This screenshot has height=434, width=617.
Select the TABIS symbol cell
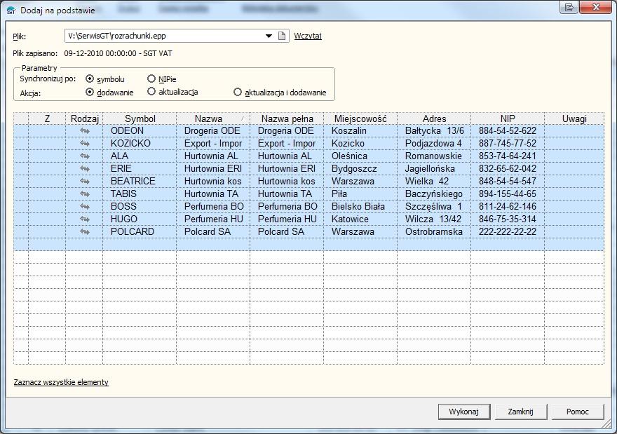coord(140,194)
